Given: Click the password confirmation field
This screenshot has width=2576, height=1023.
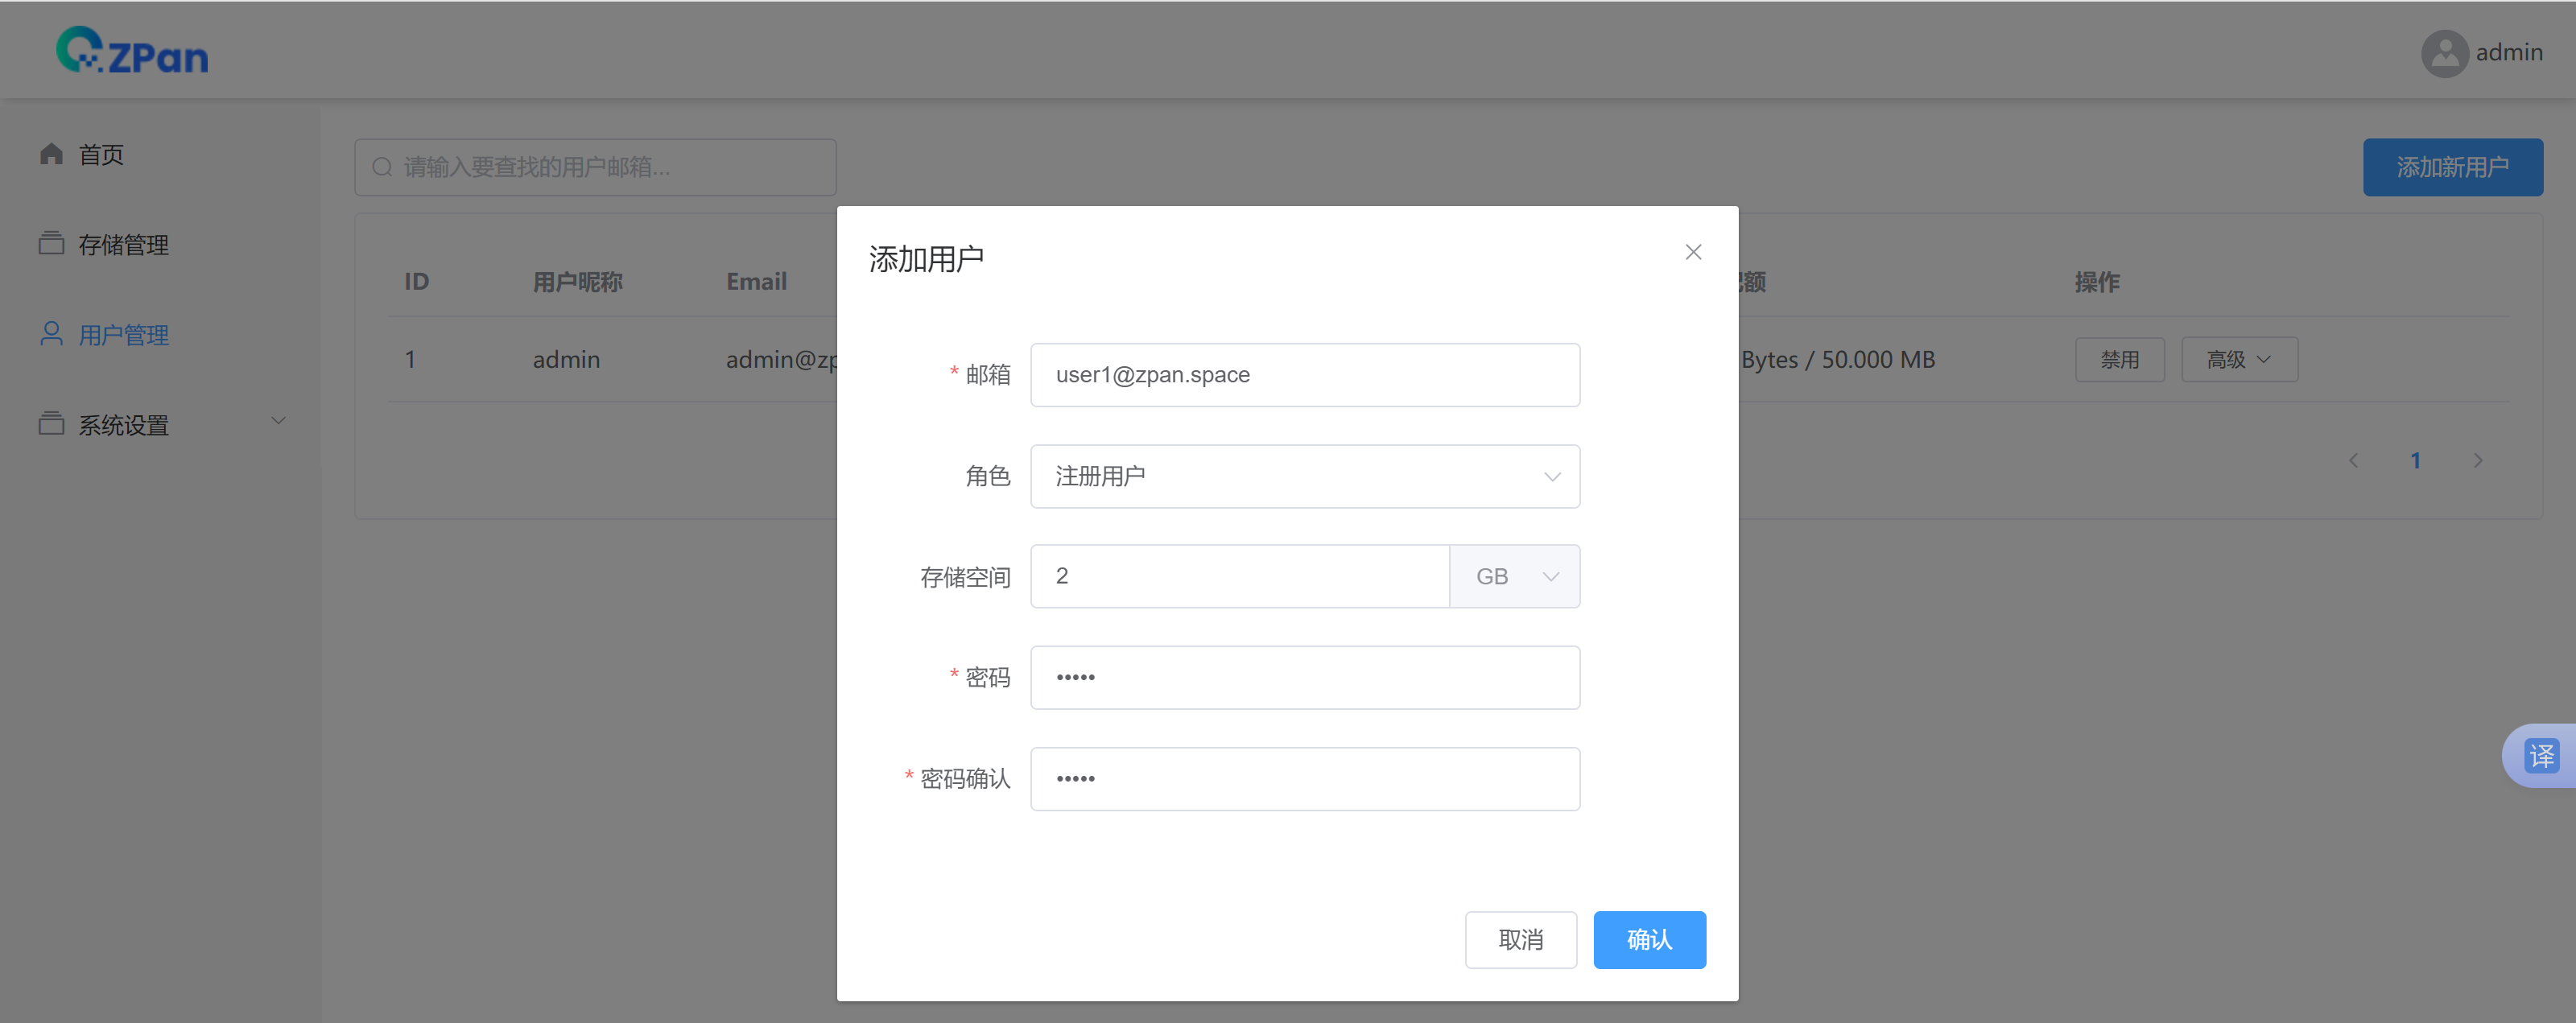Looking at the screenshot, I should coord(1304,778).
